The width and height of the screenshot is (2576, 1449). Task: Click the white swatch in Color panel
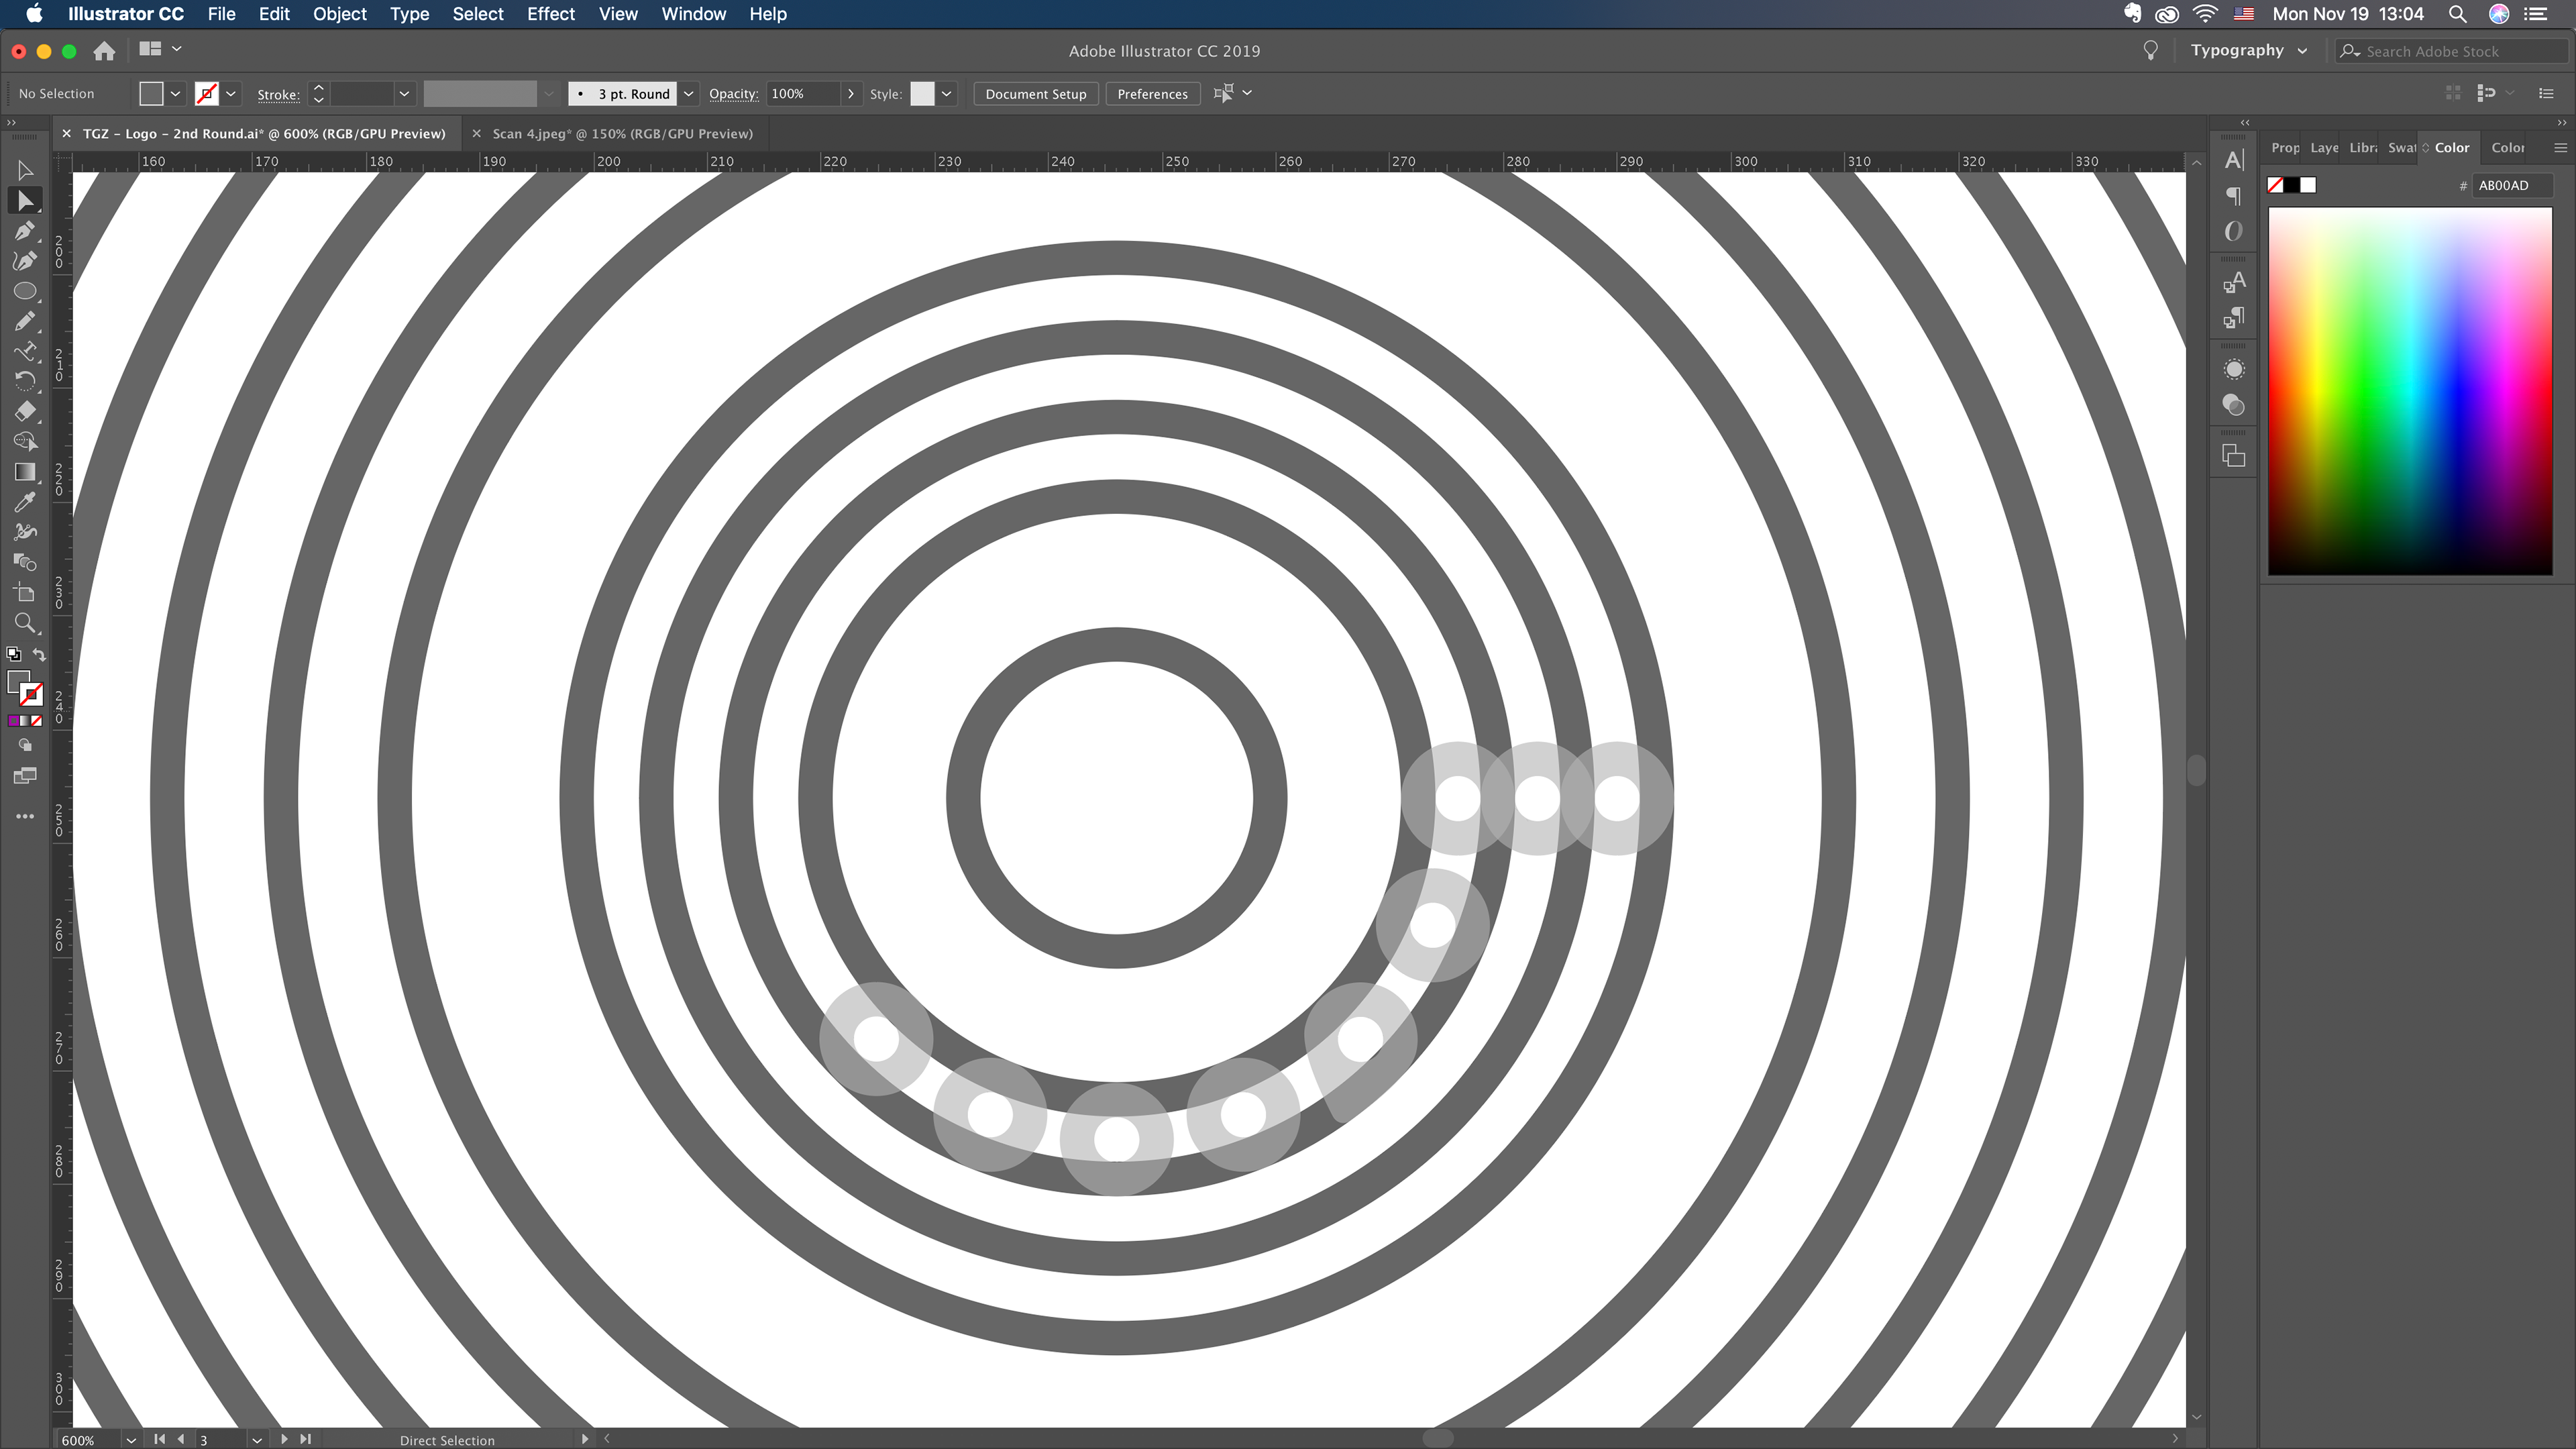pyautogui.click(x=2308, y=185)
